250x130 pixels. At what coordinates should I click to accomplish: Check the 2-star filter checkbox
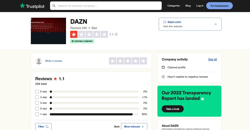tap(37, 109)
